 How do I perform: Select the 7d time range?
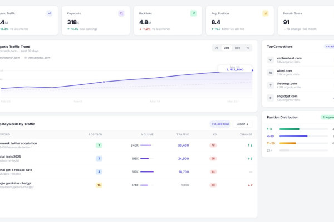click(217, 48)
